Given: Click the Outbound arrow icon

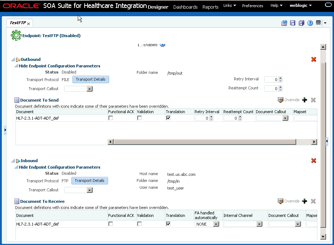Looking at the screenshot, I should click(x=18, y=60).
